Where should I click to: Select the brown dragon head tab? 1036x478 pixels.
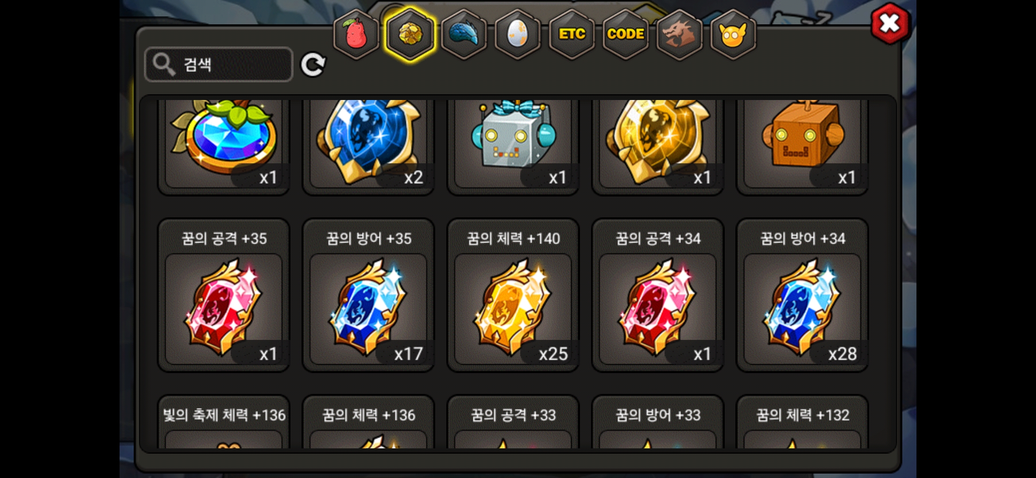[679, 34]
